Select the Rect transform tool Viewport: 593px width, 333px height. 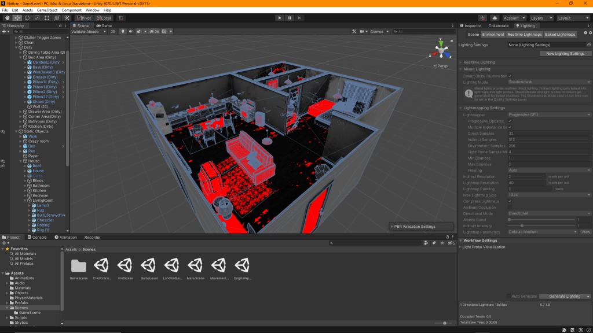47,18
